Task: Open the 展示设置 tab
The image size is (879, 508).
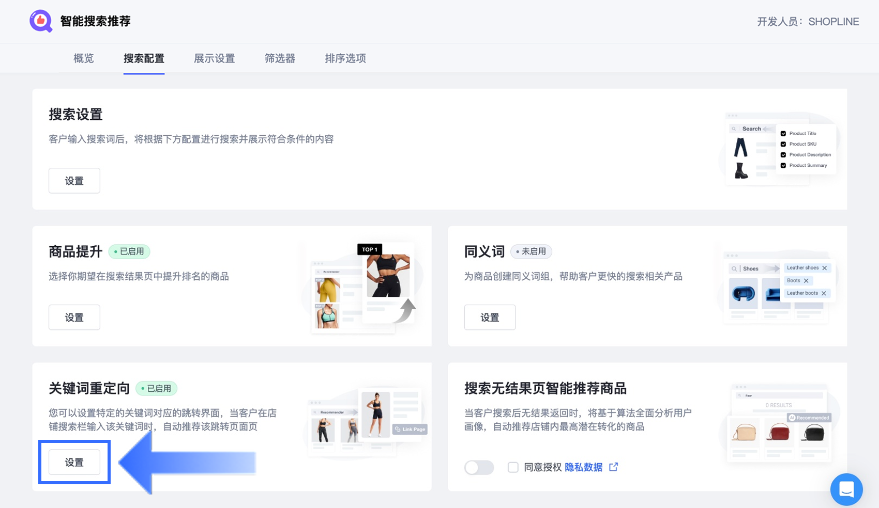Action: [x=214, y=58]
